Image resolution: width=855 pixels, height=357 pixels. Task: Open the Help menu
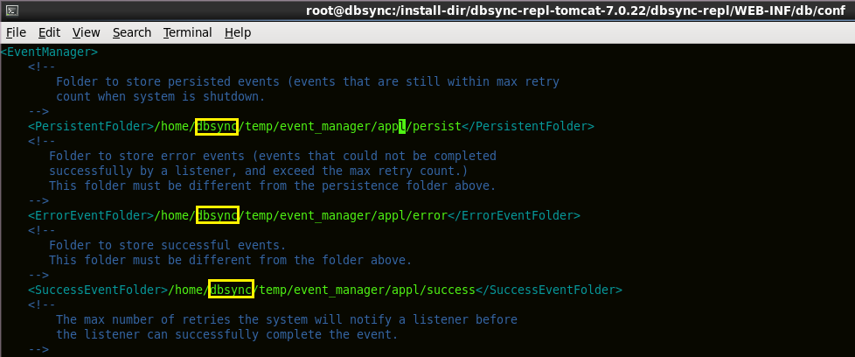tap(237, 32)
